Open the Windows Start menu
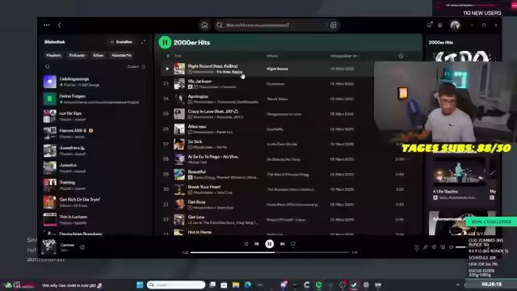This screenshot has width=517, height=291. pos(140,285)
